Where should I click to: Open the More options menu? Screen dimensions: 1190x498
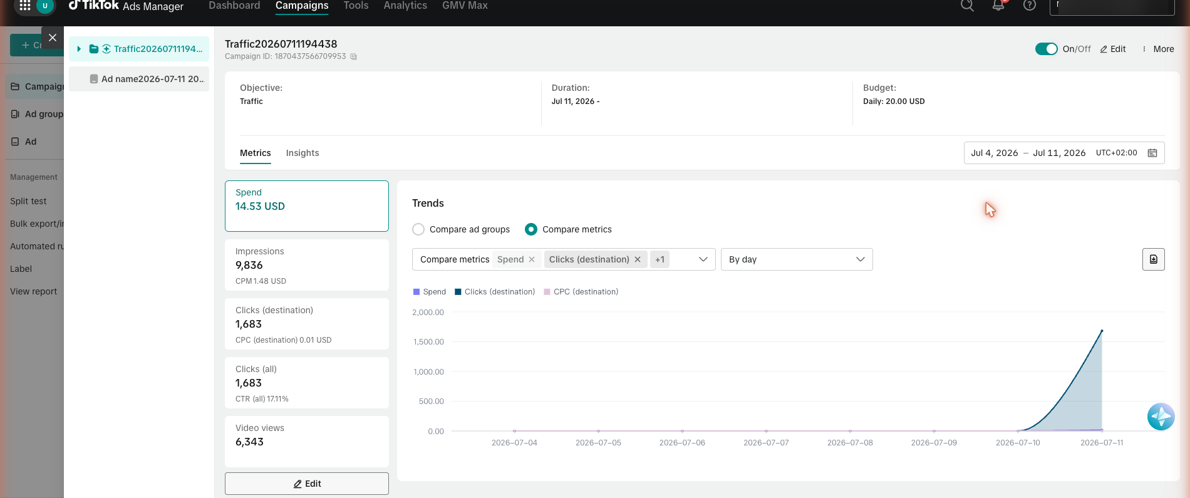pos(1157,49)
